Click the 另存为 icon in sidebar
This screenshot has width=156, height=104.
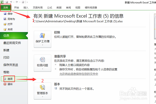coord(5,19)
